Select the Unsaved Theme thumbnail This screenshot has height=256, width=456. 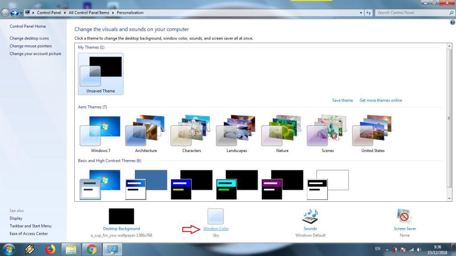tap(101, 74)
